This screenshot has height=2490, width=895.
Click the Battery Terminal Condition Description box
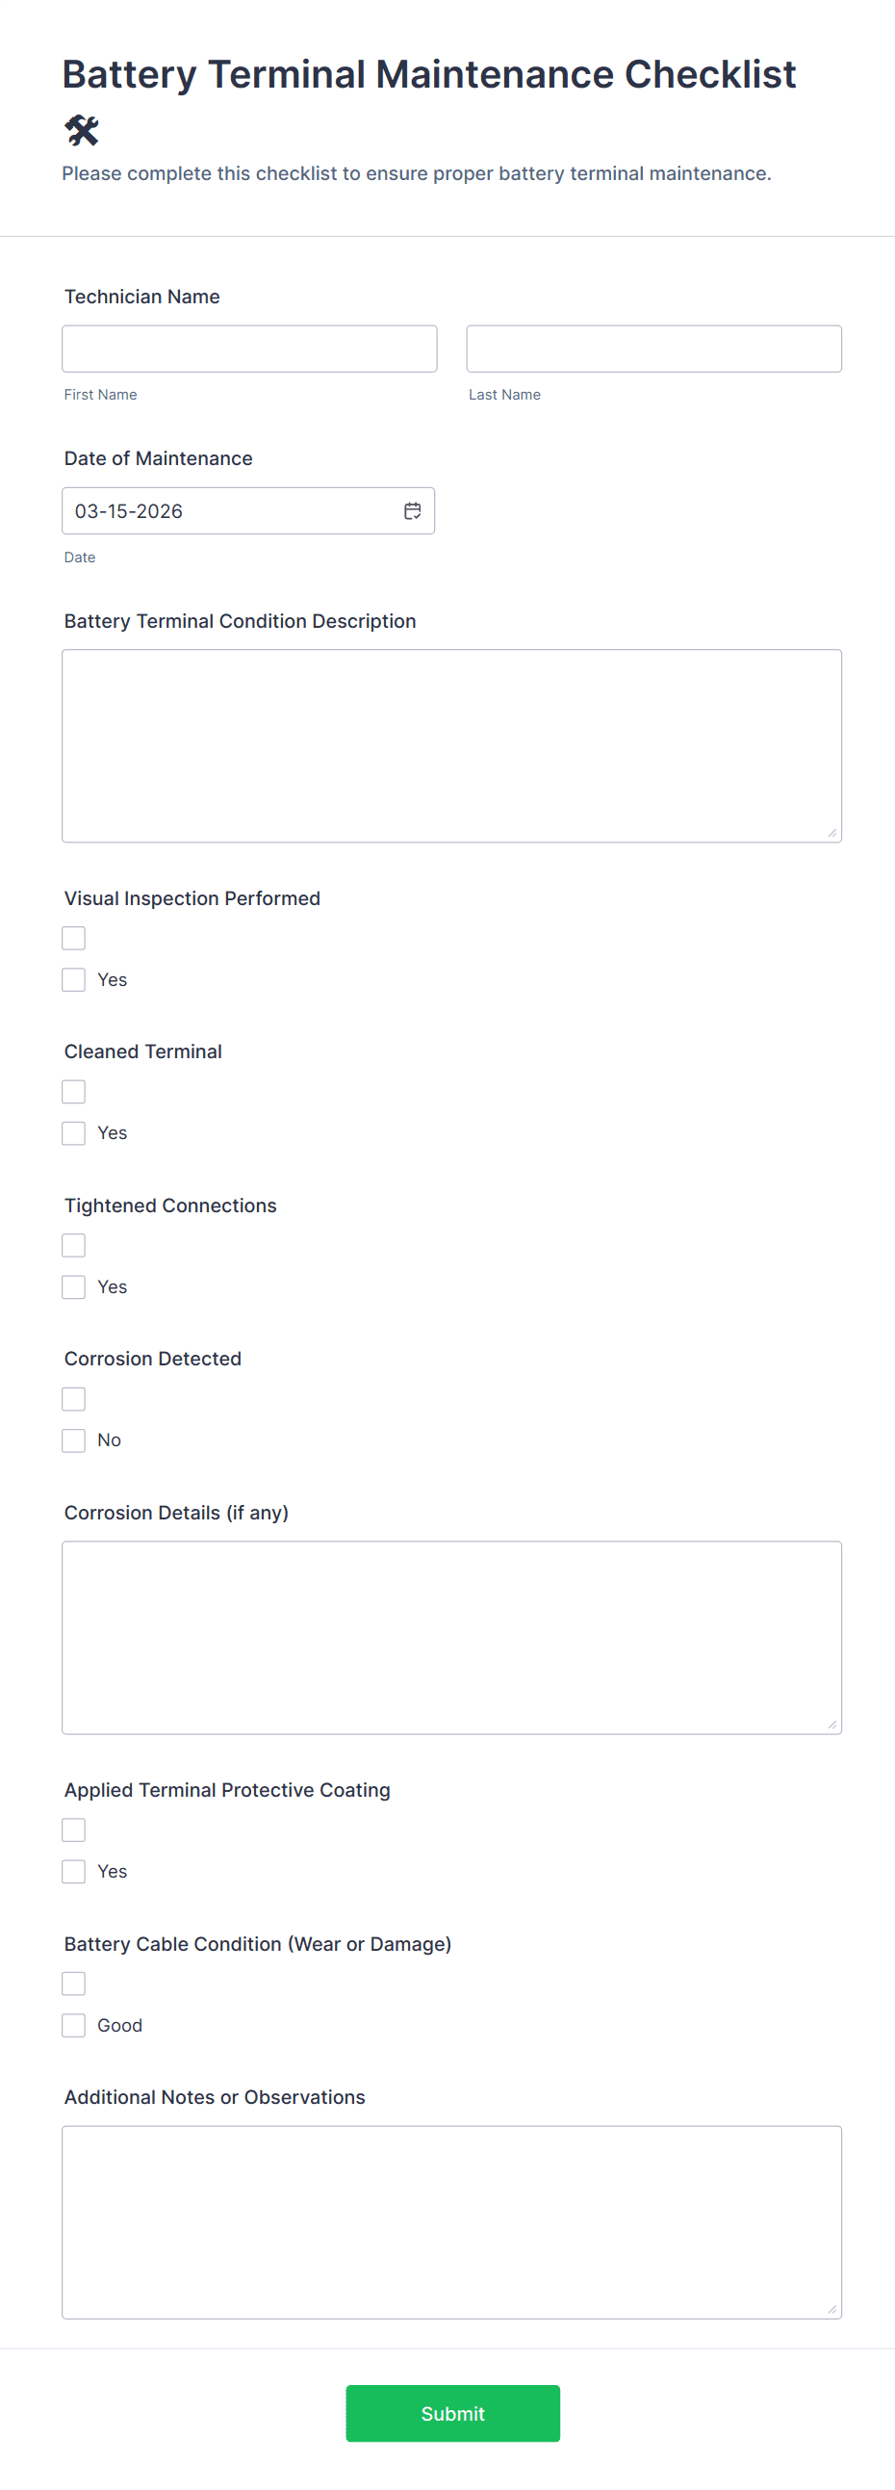point(451,745)
